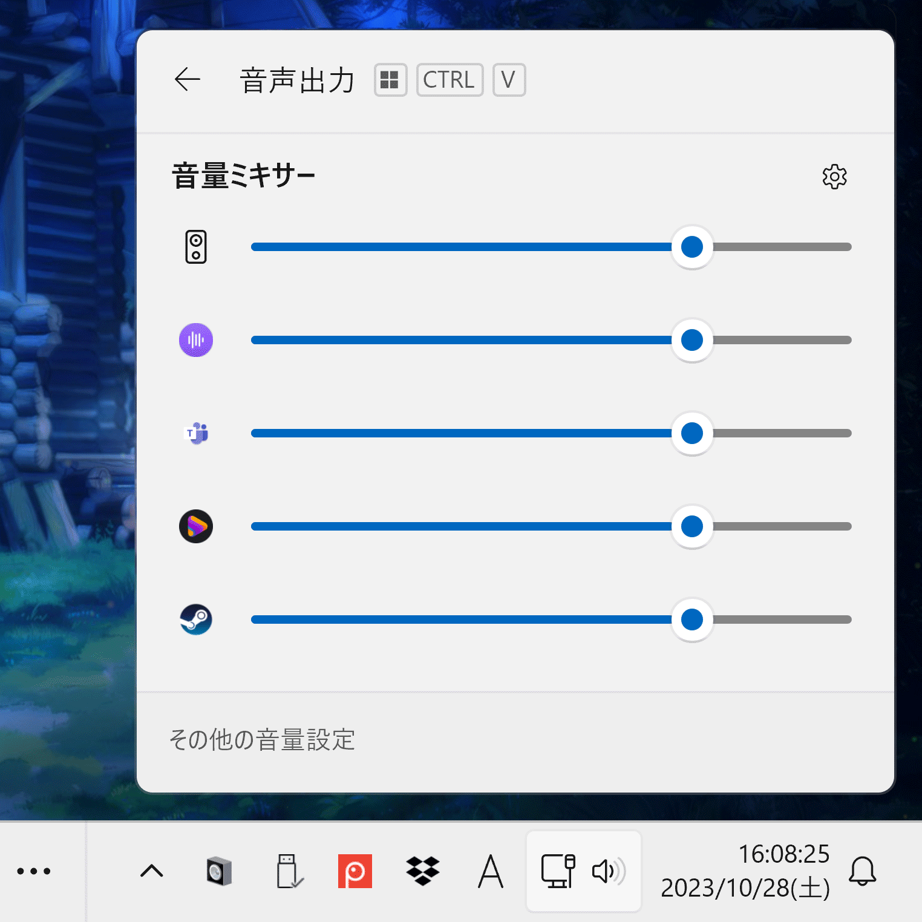Open その他の音量設定 link
The width and height of the screenshot is (922, 922).
point(263,739)
